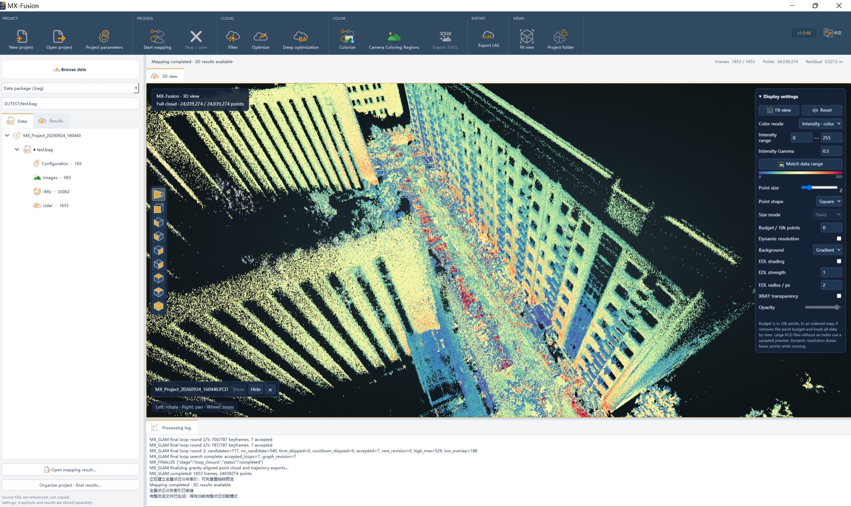Enable the Dynamic resolution checkbox
The image size is (851, 507).
[839, 239]
